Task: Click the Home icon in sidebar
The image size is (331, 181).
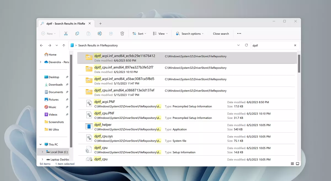Action: click(46, 54)
